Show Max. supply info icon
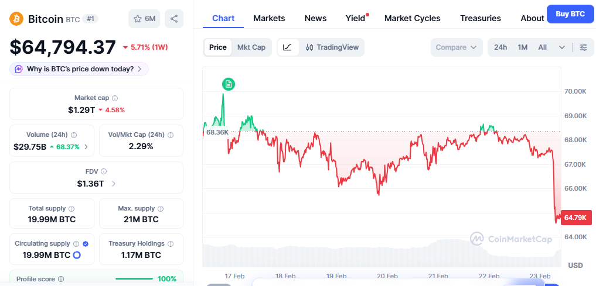 click(x=161, y=208)
